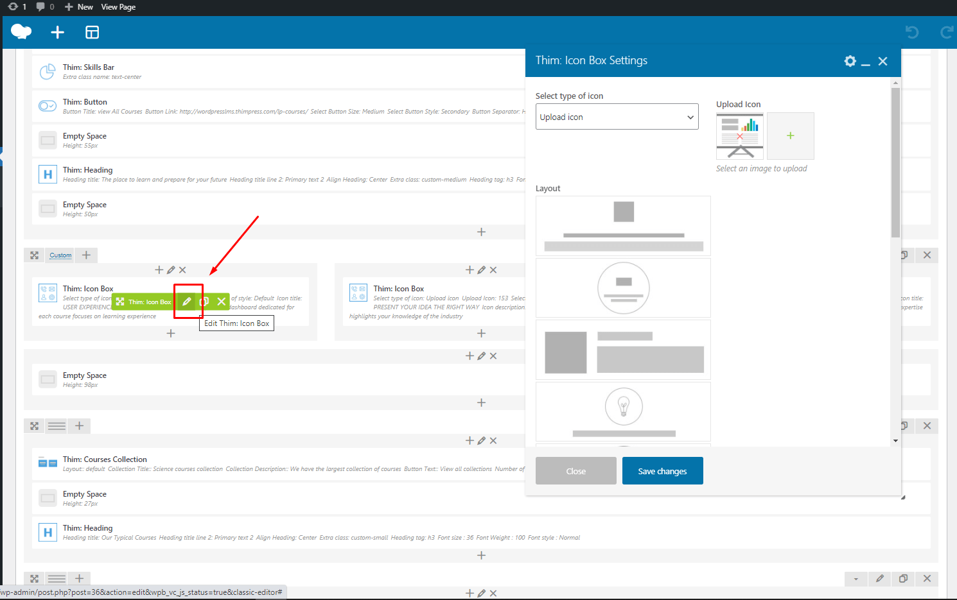Close the Icon Box Settings with Close button

pyautogui.click(x=576, y=471)
